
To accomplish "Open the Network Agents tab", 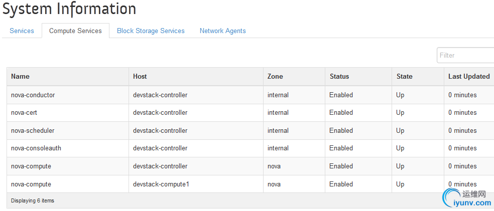I will coord(223,31).
